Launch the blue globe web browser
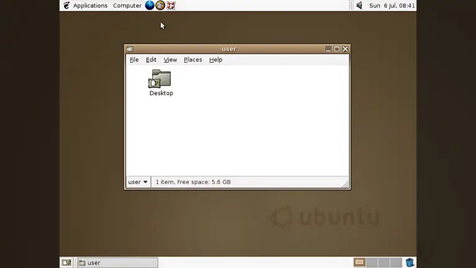The height and width of the screenshot is (268, 476). (150, 5)
